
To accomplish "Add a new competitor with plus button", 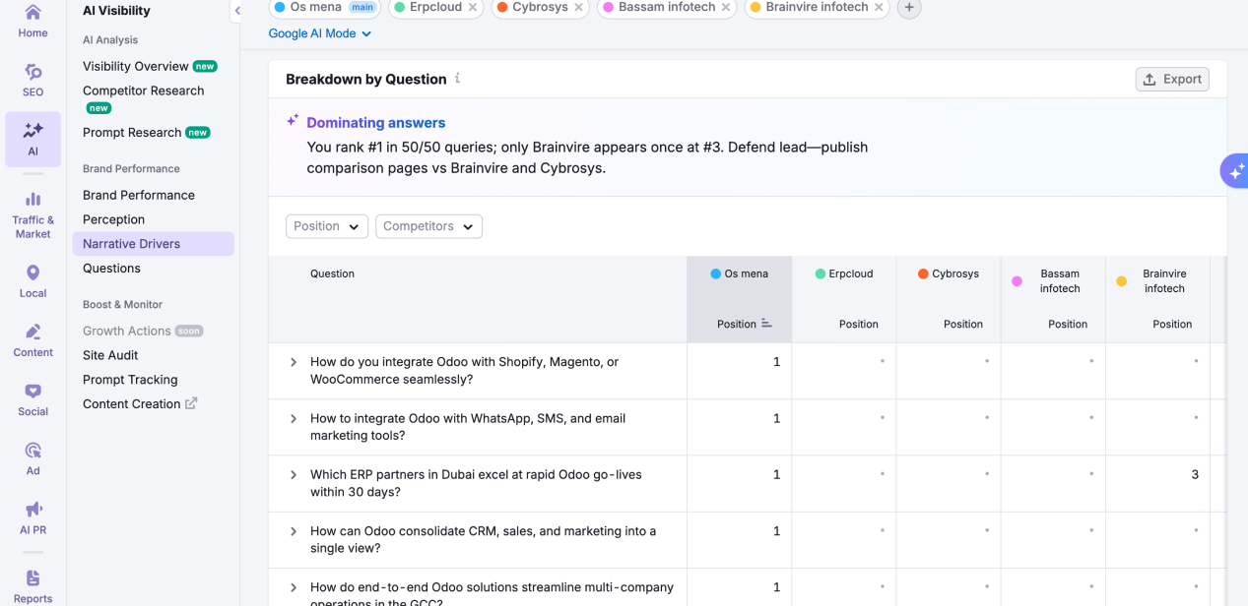I will pyautogui.click(x=908, y=8).
